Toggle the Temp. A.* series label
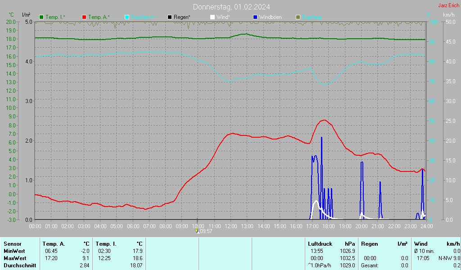461x270 pixels. [99, 17]
